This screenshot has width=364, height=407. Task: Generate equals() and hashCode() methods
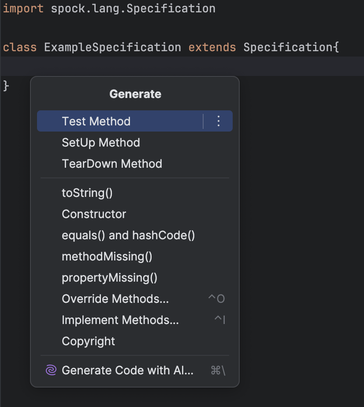128,235
